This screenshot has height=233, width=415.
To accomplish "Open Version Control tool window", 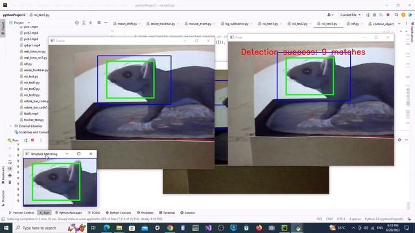I will 21,213.
